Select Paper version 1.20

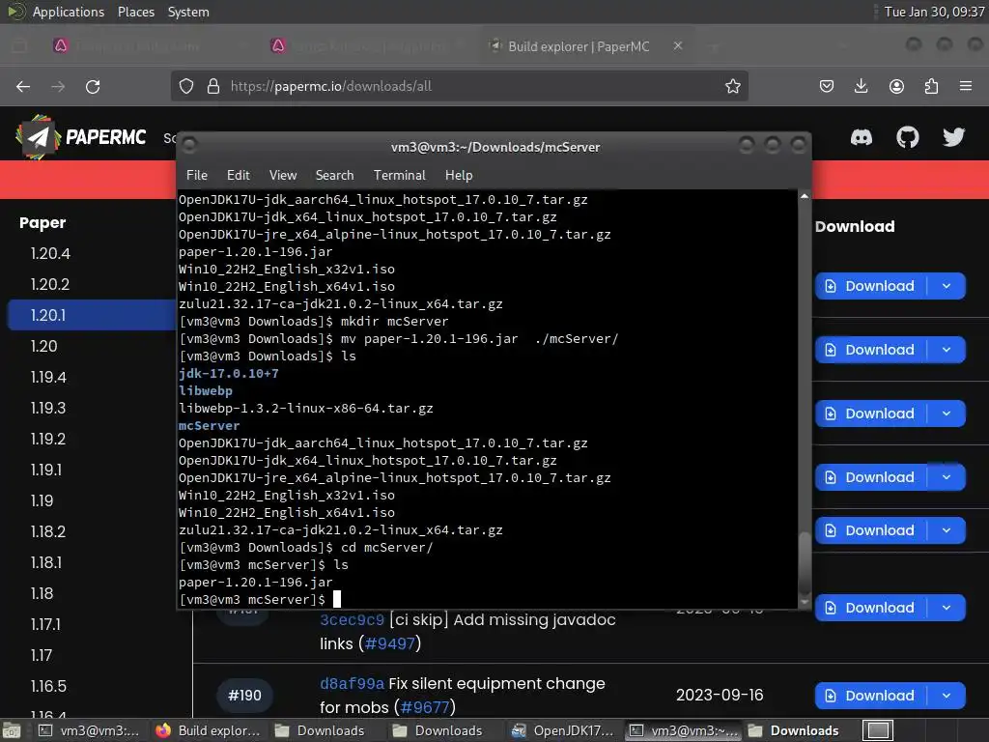(44, 347)
